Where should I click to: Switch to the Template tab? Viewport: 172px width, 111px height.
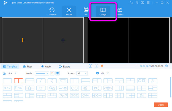point(10,67)
